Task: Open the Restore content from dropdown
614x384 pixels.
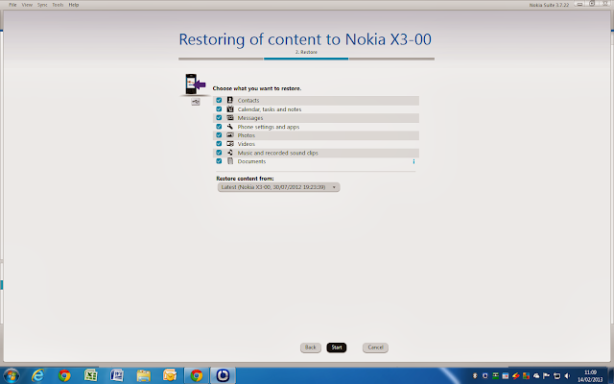Action: (278, 187)
